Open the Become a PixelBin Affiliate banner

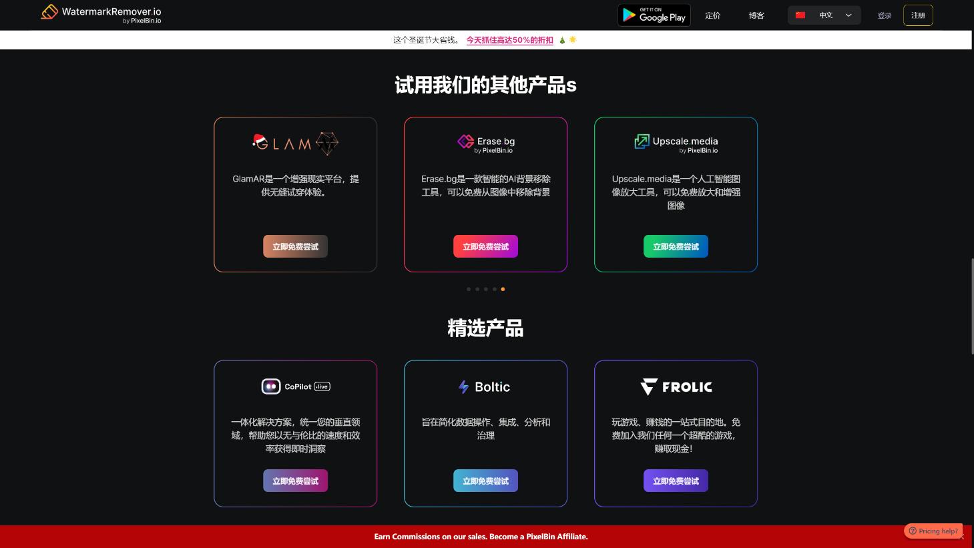tap(481, 537)
